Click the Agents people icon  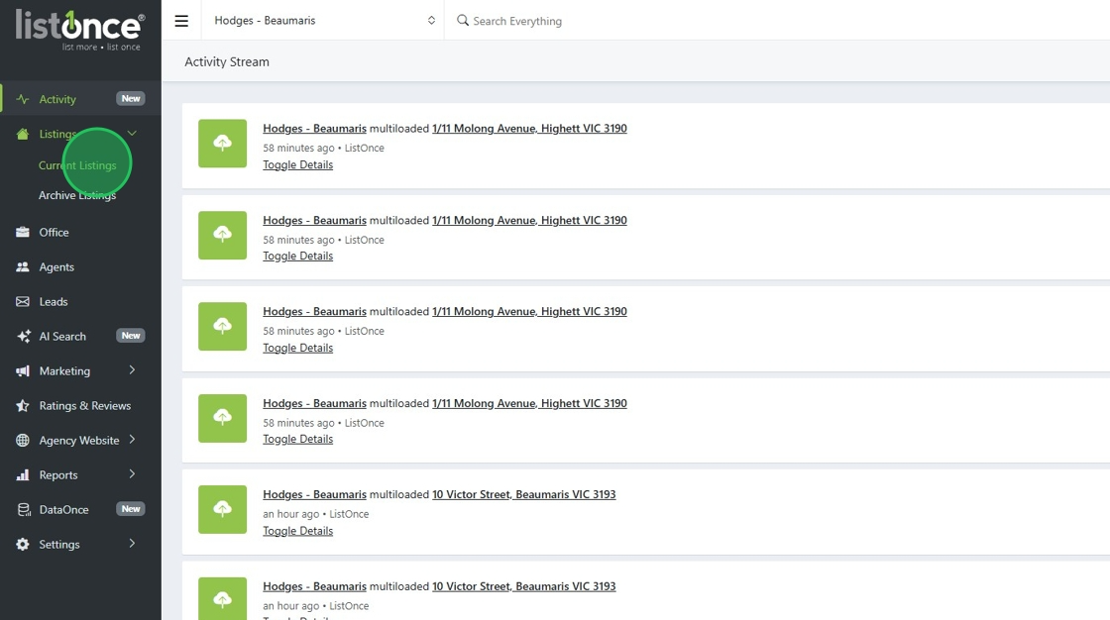pos(23,267)
